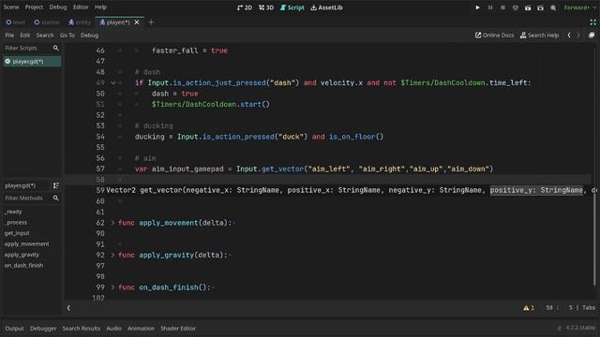Open the Debugger bottom panel
Screen dimensions: 600x337
[43, 329]
